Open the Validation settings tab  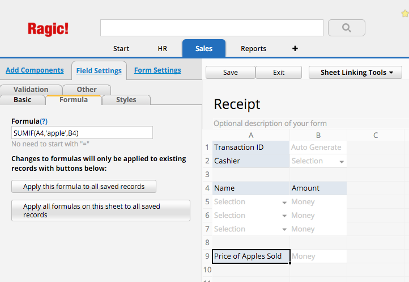[31, 90]
